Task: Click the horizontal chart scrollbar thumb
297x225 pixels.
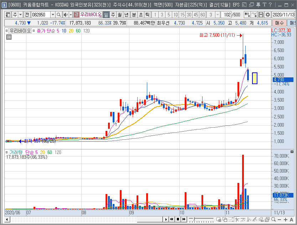Action: 150,219
